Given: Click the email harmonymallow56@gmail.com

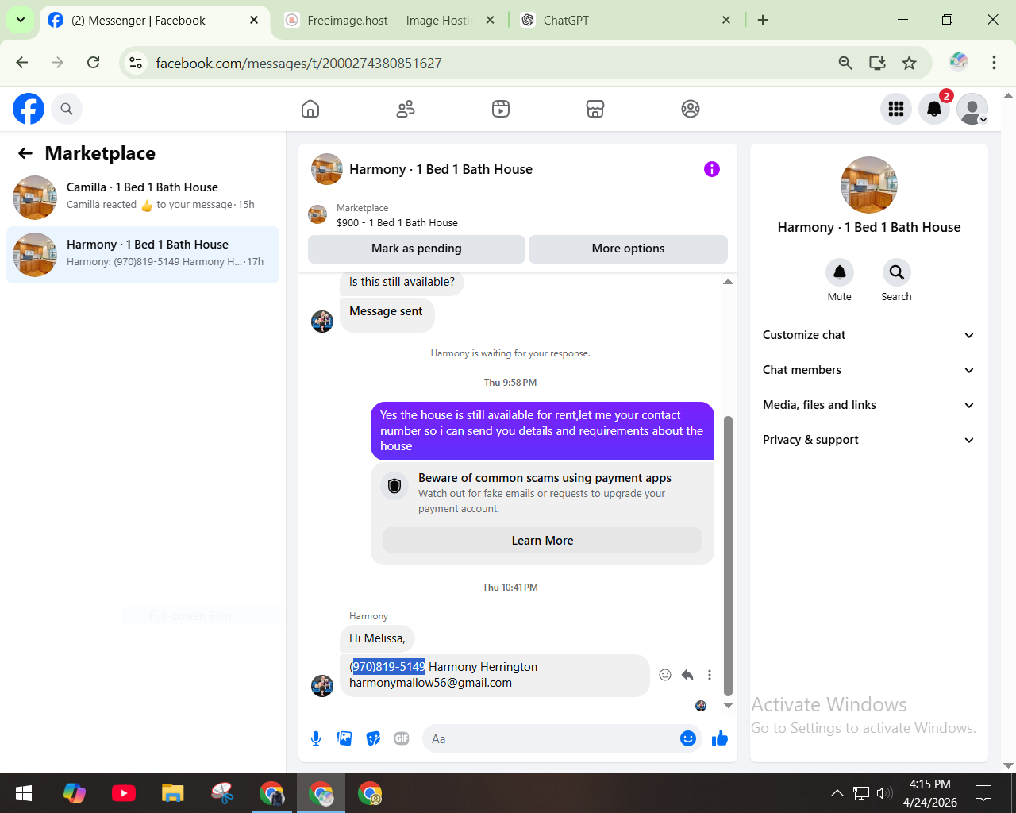Looking at the screenshot, I should [430, 683].
